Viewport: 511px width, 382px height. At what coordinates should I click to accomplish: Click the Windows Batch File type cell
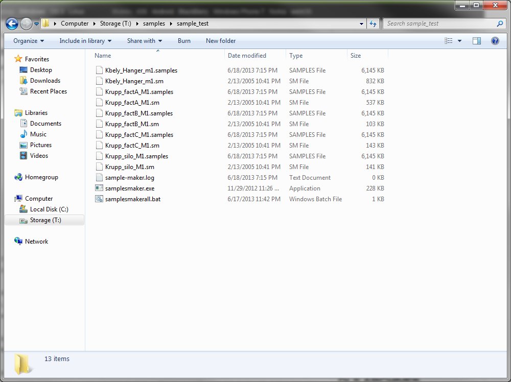coord(315,199)
